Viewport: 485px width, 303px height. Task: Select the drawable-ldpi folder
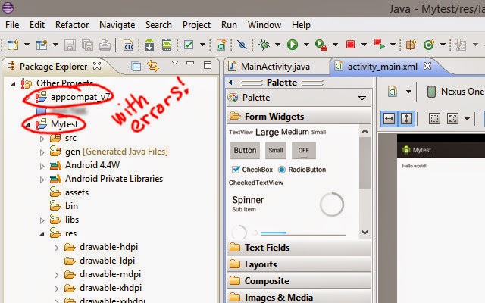point(99,261)
